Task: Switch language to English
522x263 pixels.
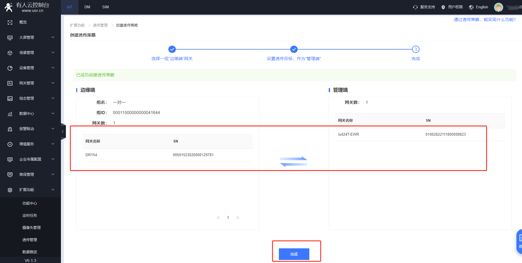Action: tap(482, 7)
